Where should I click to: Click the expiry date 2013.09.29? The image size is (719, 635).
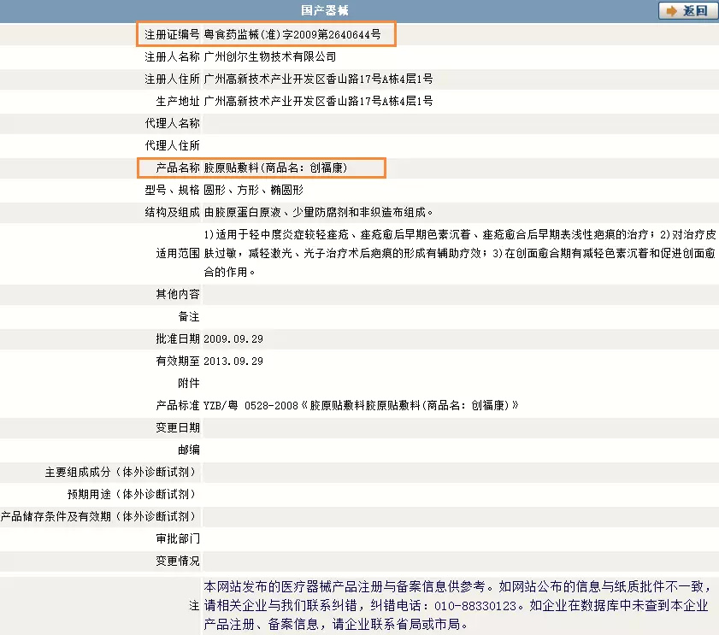233,361
